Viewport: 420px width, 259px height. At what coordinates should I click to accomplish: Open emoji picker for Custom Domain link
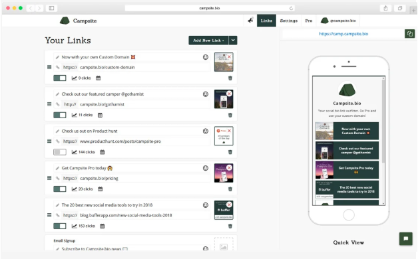(x=206, y=57)
